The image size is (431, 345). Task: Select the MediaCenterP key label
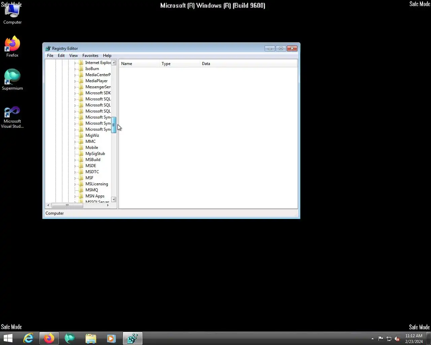[98, 75]
